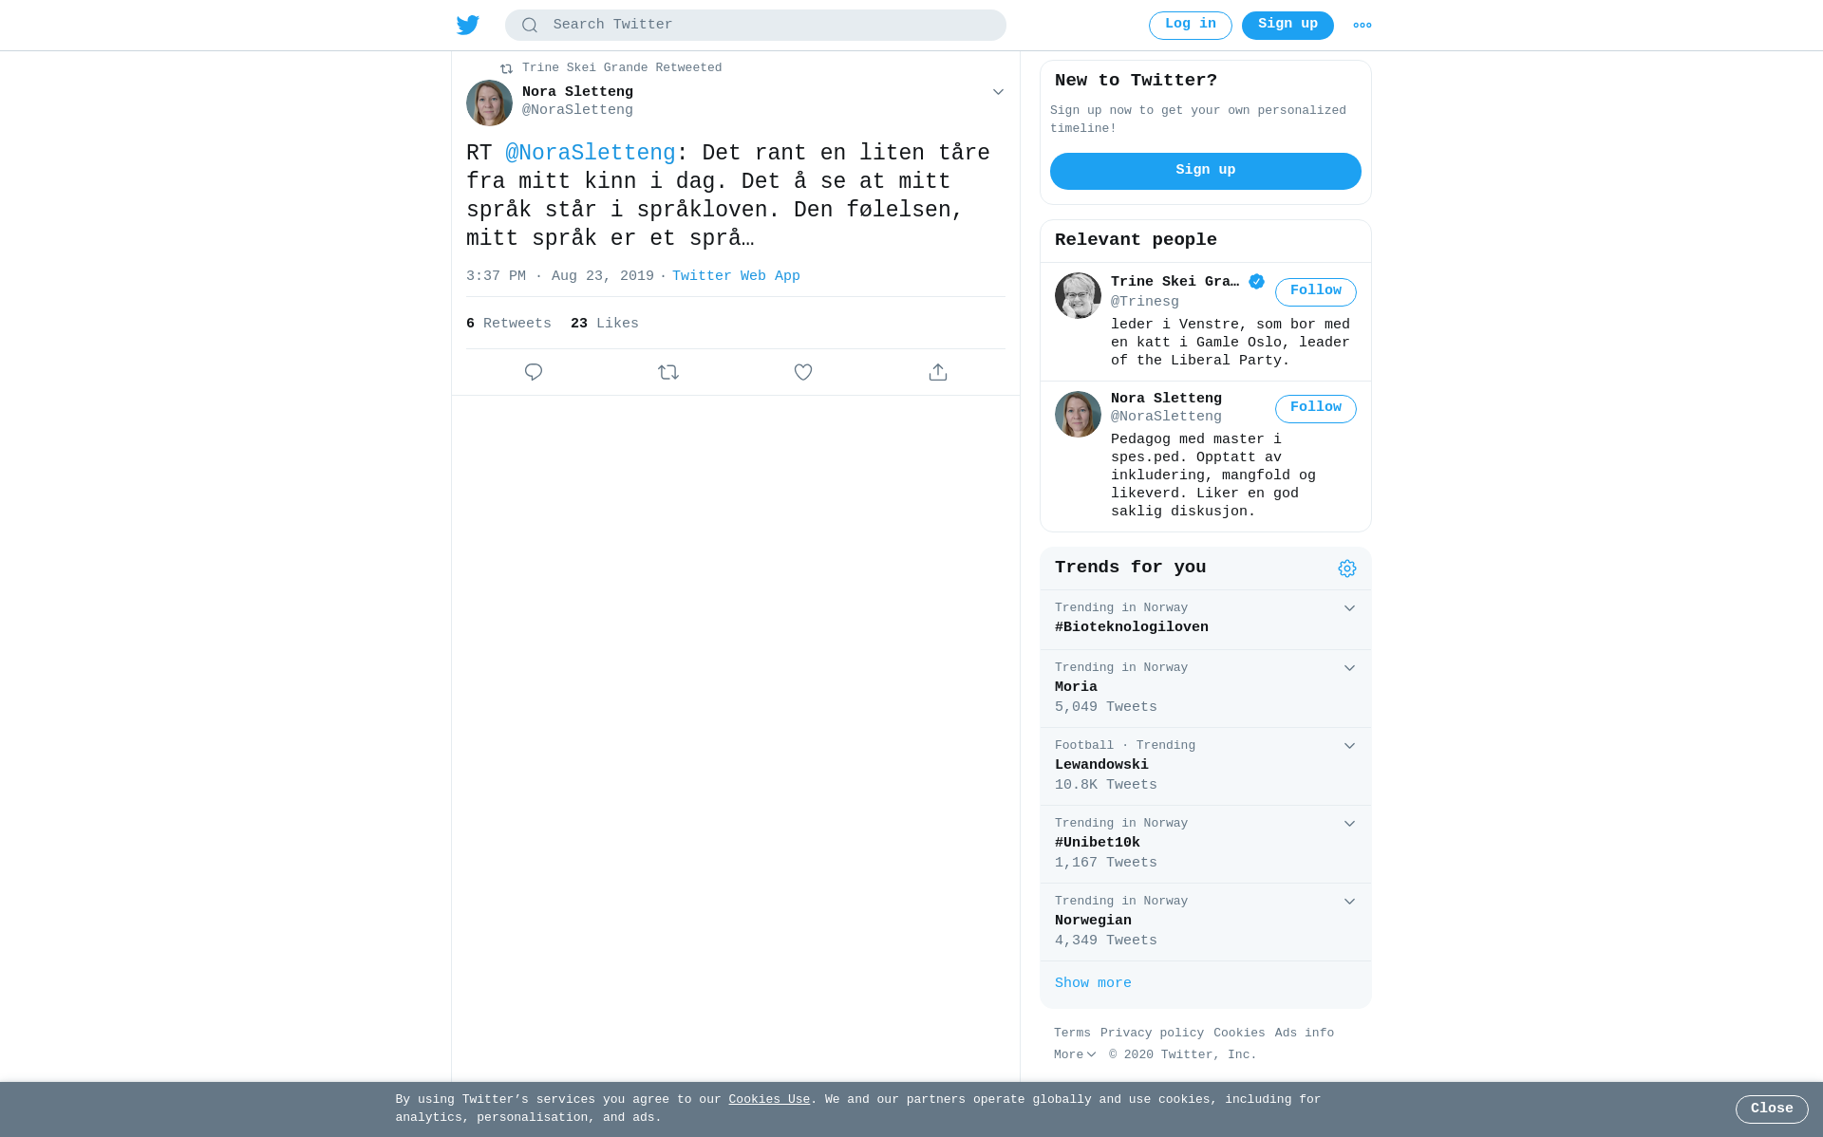The height and width of the screenshot is (1137, 1823).
Task: Click the retweet icon under the tweet
Action: pyautogui.click(x=668, y=372)
